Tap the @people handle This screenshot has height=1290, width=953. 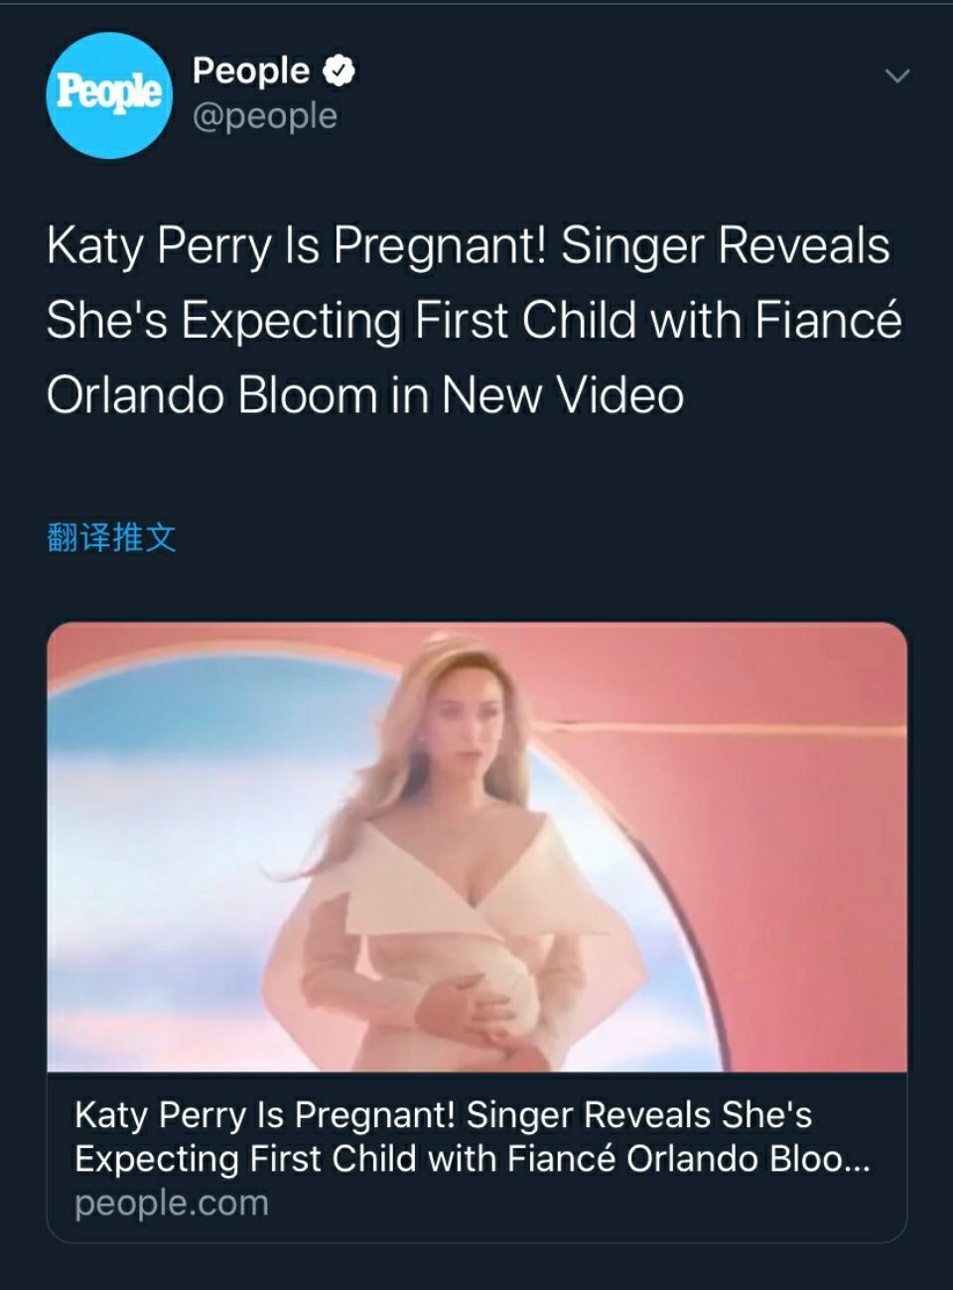pos(265,116)
